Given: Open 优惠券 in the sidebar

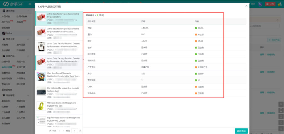Looking at the screenshot, I should coord(5,107).
